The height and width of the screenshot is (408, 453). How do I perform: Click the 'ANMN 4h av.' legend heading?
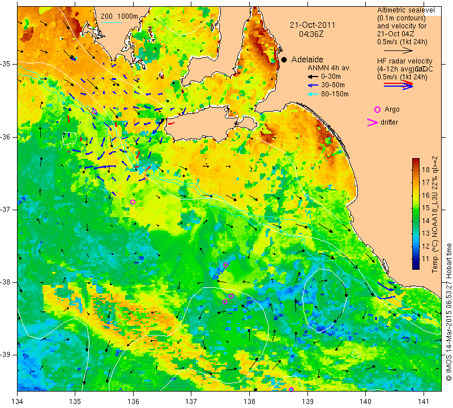(x=329, y=68)
